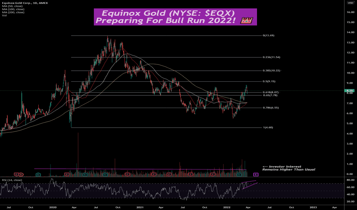Click the Fibonacci label 0.618(8.07)
The image size is (357, 210).
tap(270, 92)
